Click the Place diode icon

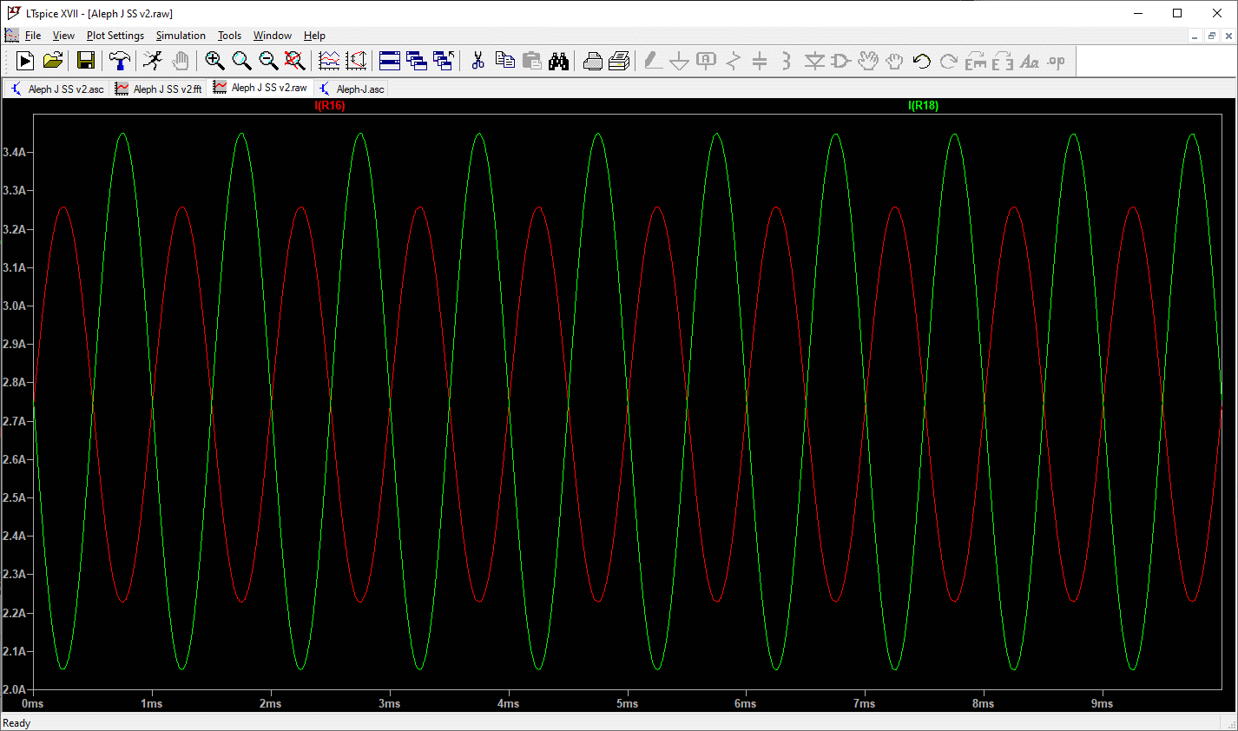[x=814, y=61]
